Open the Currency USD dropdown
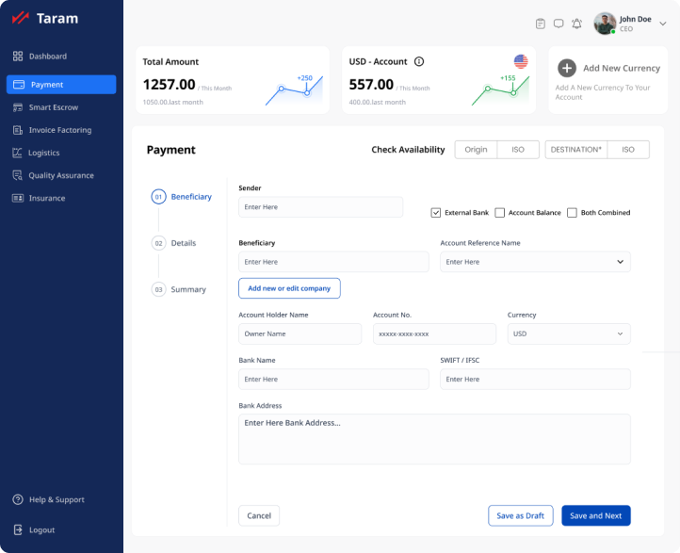Screen dimensions: 680x553 620,333
